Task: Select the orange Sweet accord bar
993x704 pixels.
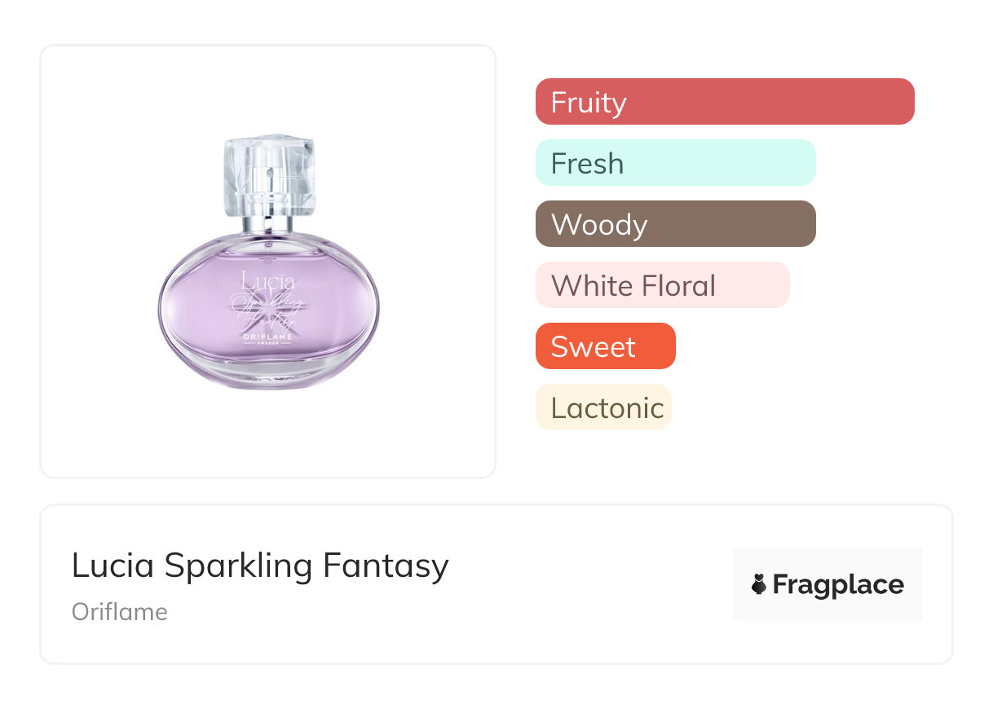Action: [605, 346]
